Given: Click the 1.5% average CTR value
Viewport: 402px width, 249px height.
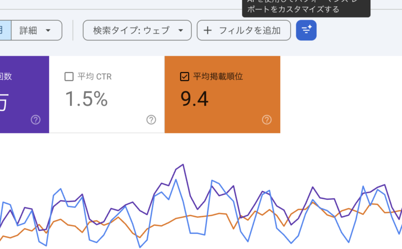Looking at the screenshot, I should pyautogui.click(x=87, y=99).
